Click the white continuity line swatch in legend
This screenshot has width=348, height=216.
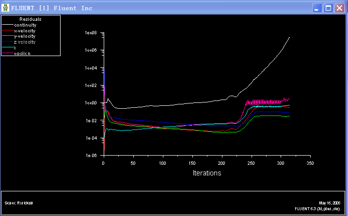point(7,25)
